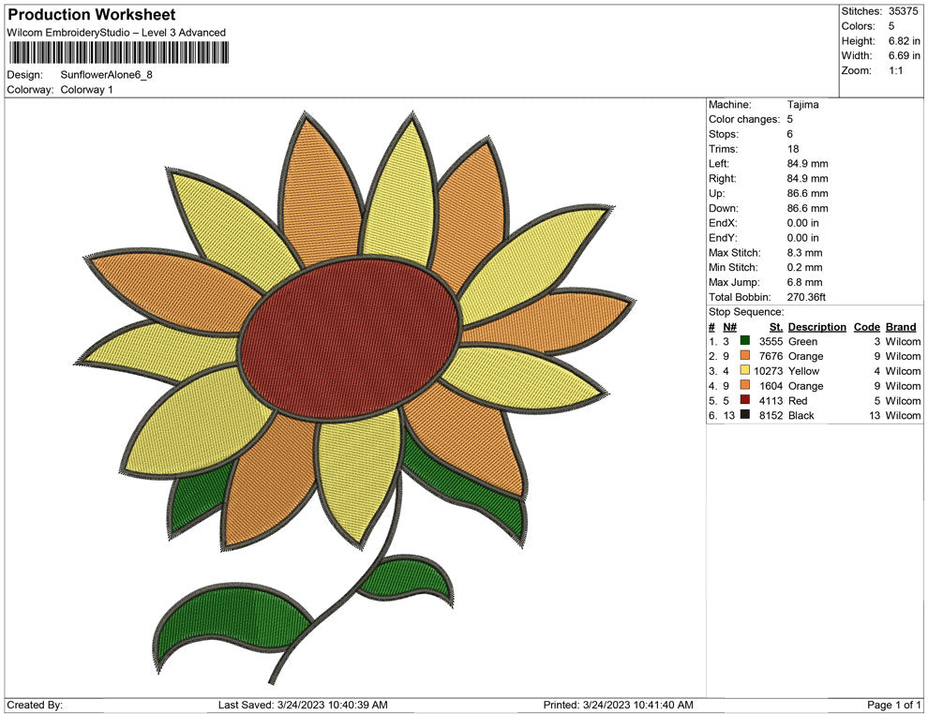Select the orange 1604 thread chip

click(743, 386)
